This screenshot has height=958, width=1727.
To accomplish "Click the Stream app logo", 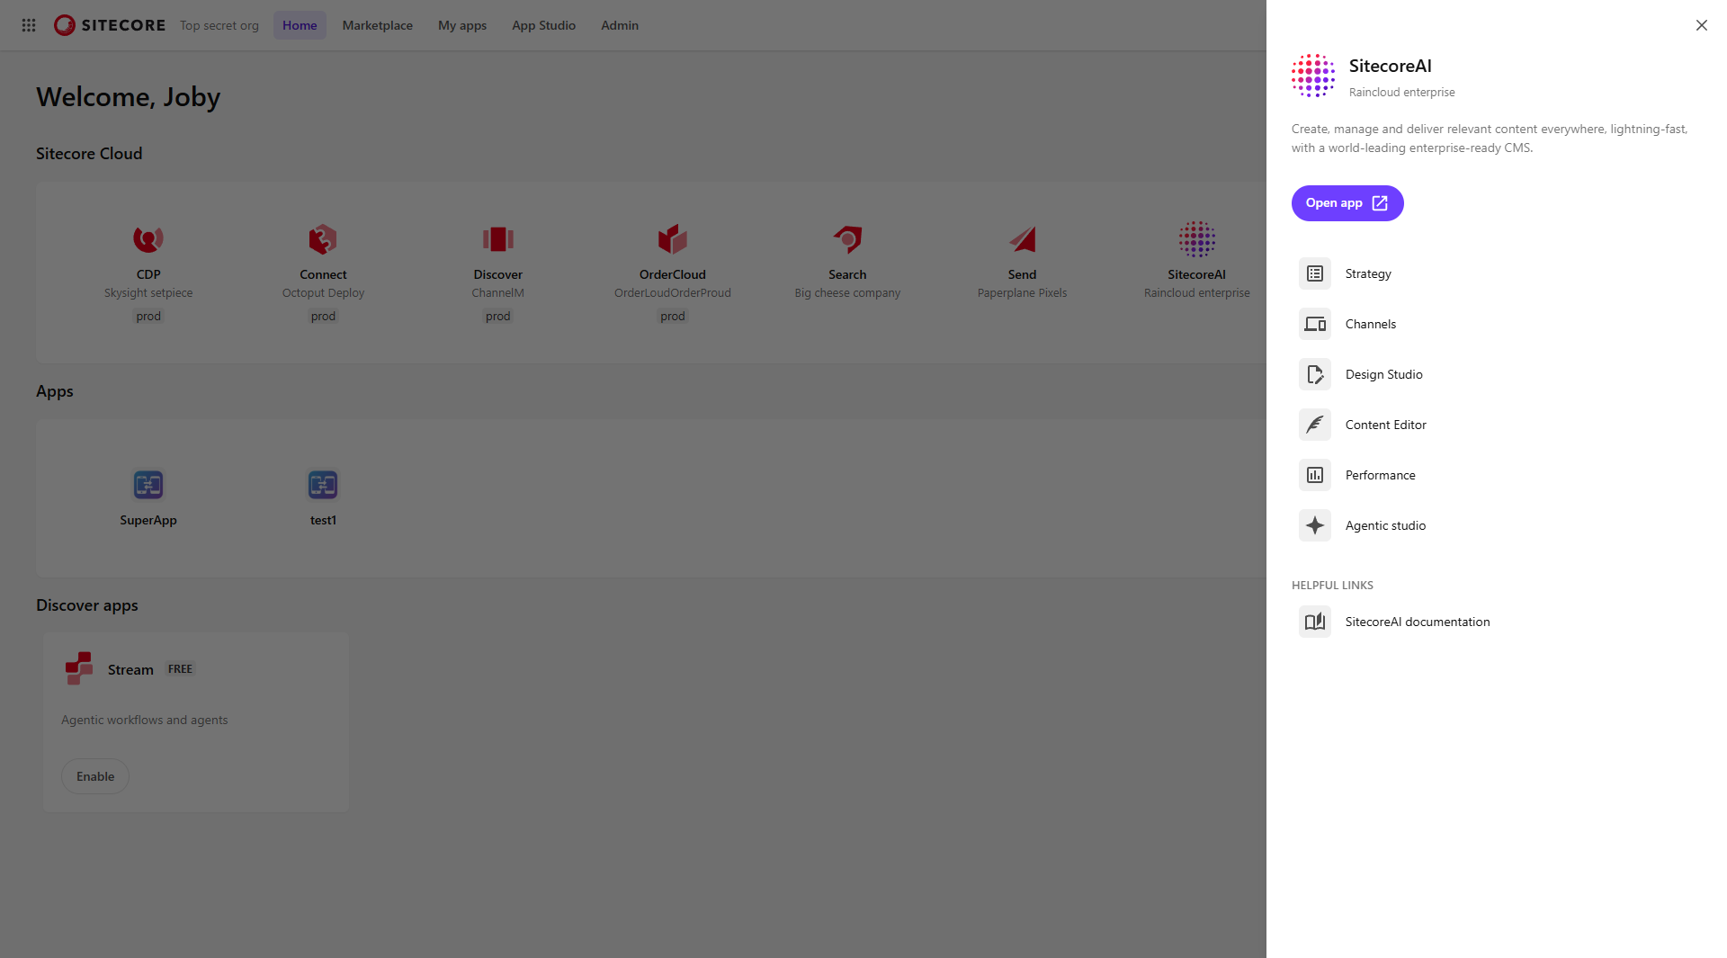I will point(79,668).
